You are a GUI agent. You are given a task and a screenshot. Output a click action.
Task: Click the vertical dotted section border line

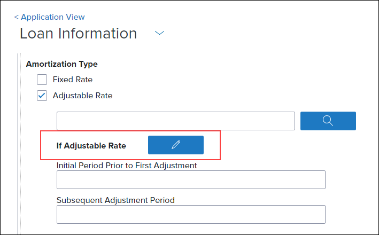tap(21, 144)
